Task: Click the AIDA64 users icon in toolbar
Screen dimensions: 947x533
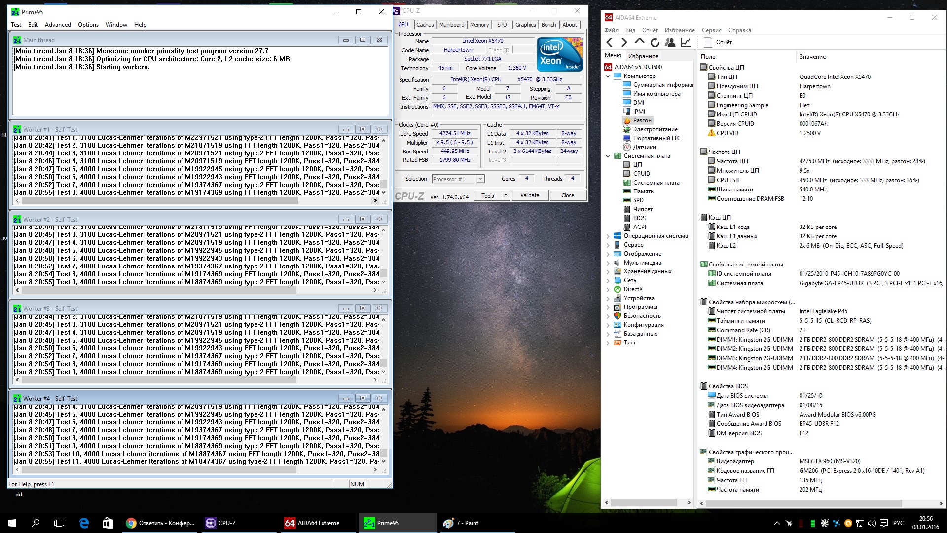Action: click(670, 42)
